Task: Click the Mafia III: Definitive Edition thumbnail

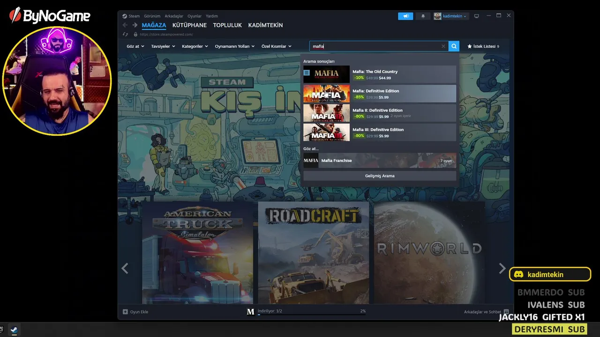Action: pyautogui.click(x=326, y=132)
